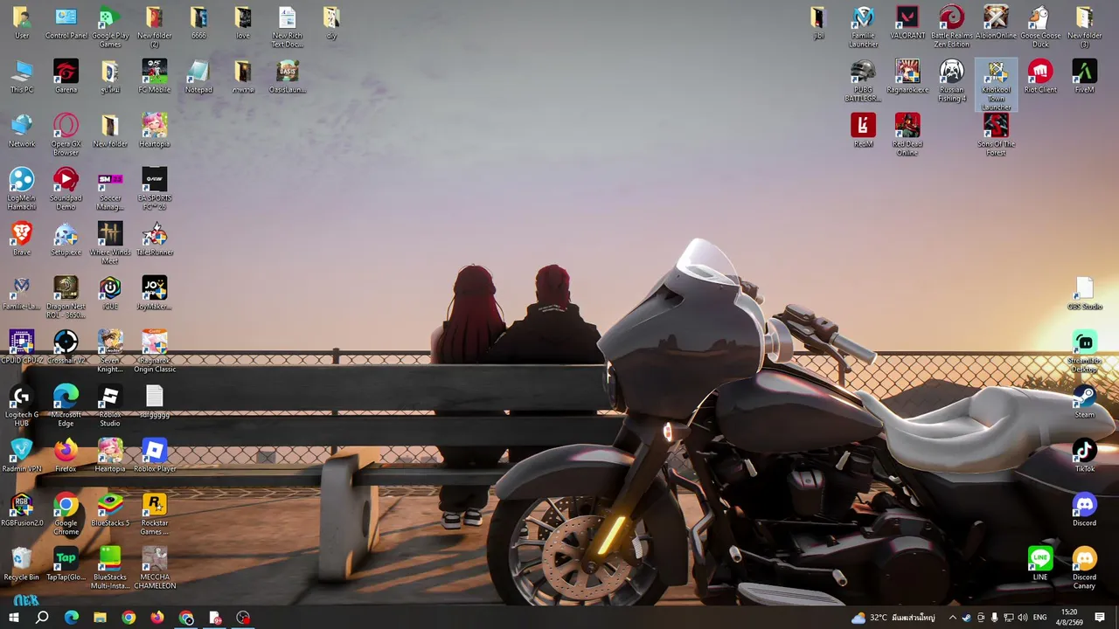This screenshot has height=629, width=1119.
Task: Select the Where Winds Meet icon
Action: [x=110, y=242]
